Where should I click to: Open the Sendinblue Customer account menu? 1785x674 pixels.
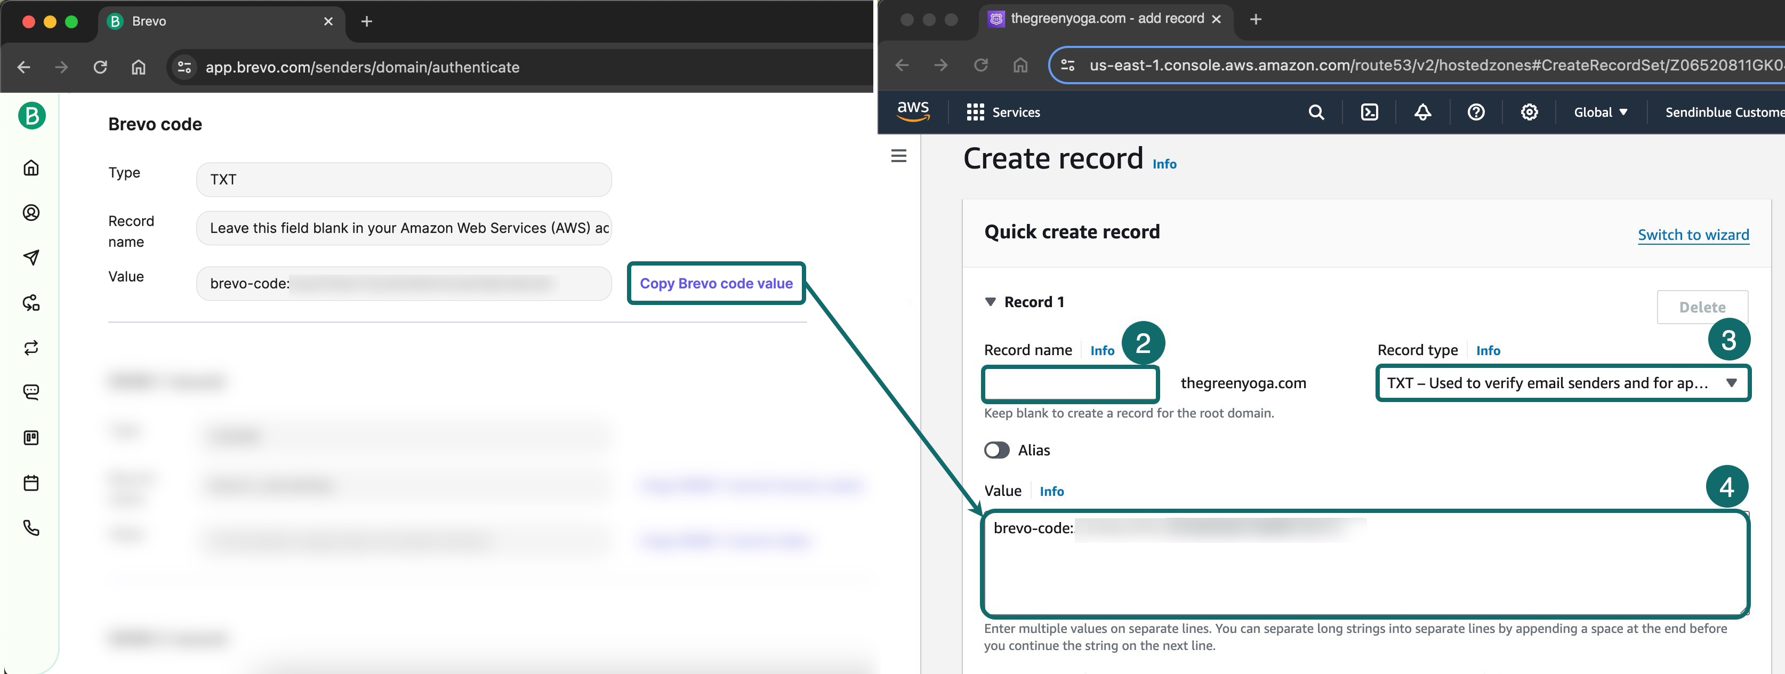click(1724, 112)
